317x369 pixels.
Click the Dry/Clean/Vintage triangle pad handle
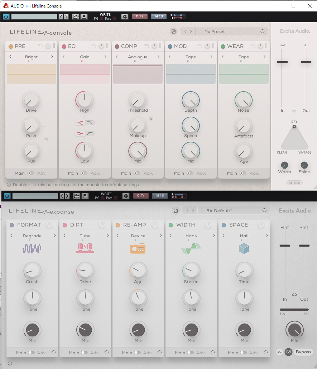click(294, 127)
